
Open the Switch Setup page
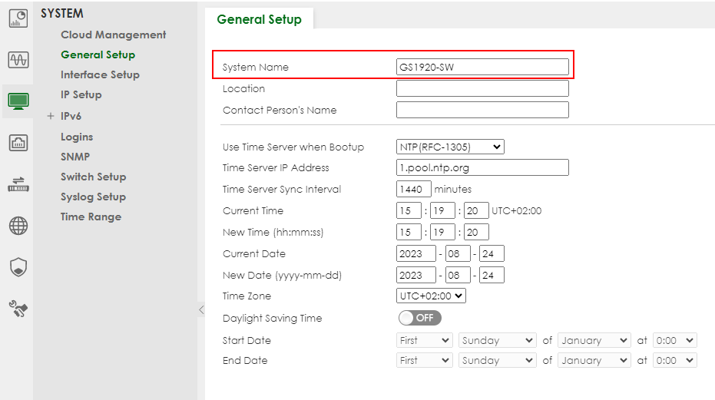pos(93,177)
